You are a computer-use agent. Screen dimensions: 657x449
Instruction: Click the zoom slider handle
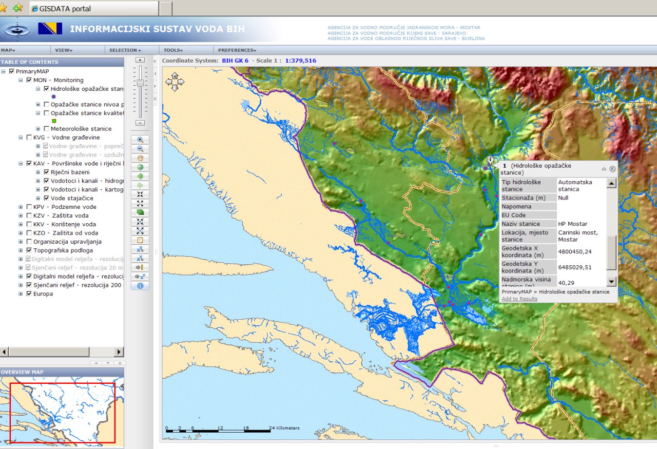(140, 83)
